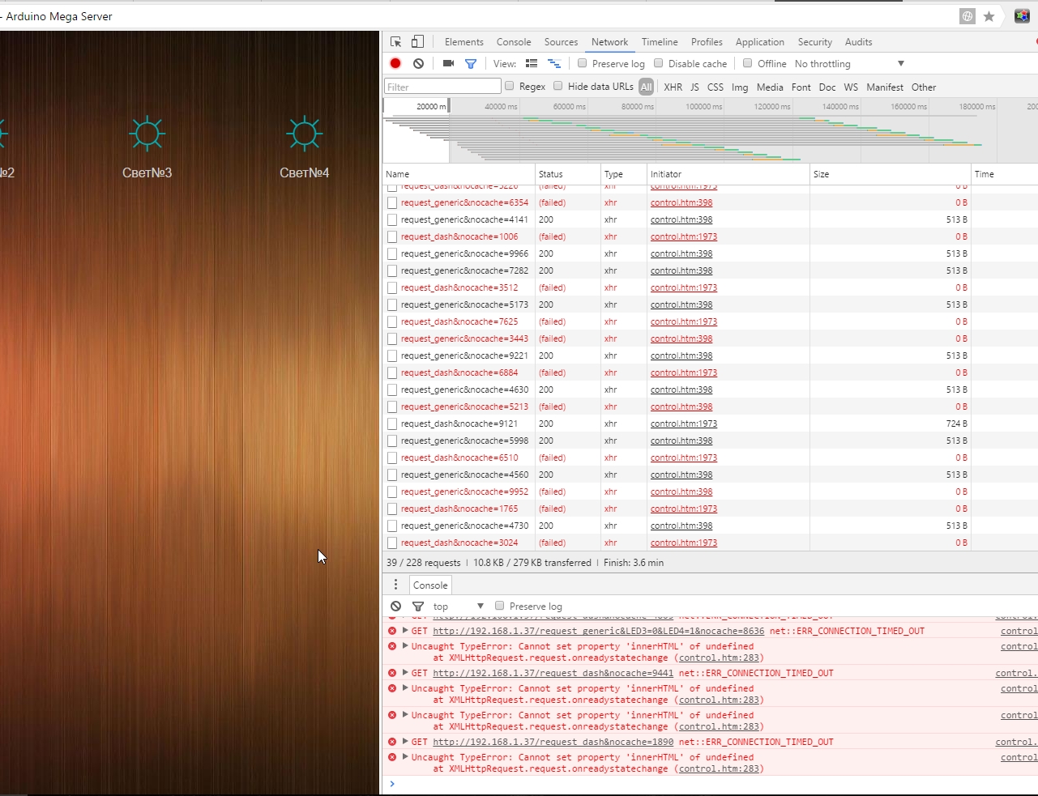Toggle the network filter funnel icon
This screenshot has height=796, width=1038.
tap(471, 63)
